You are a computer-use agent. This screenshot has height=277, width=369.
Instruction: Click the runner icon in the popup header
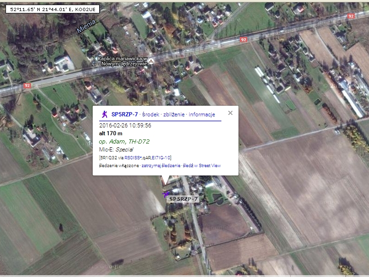(x=105, y=114)
